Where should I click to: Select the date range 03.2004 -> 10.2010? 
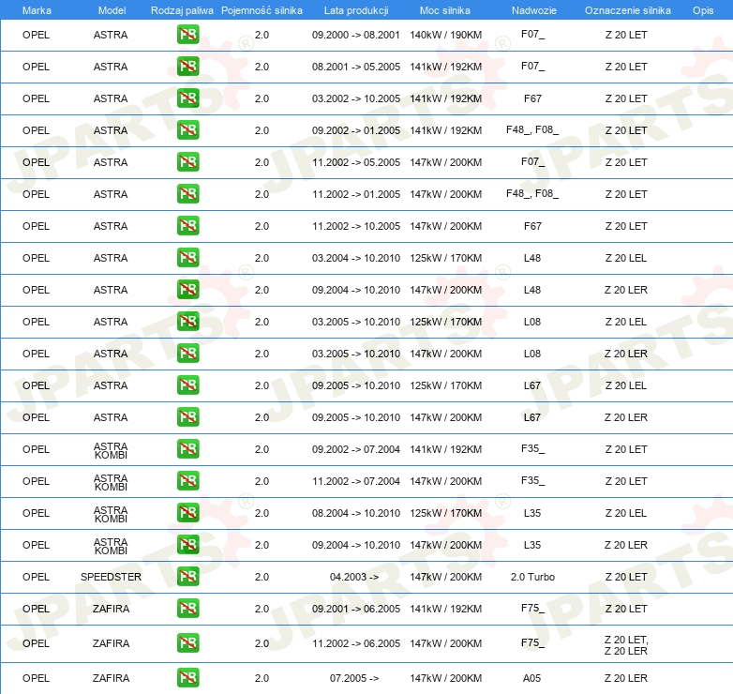356,258
